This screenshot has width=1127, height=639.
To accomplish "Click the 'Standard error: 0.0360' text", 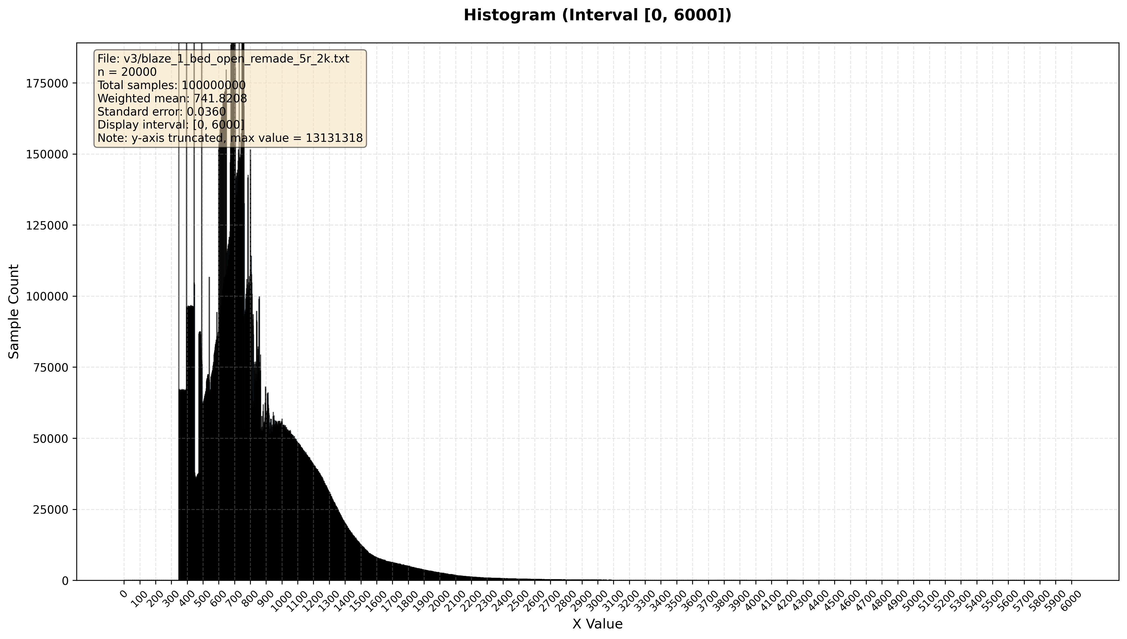I will (162, 112).
